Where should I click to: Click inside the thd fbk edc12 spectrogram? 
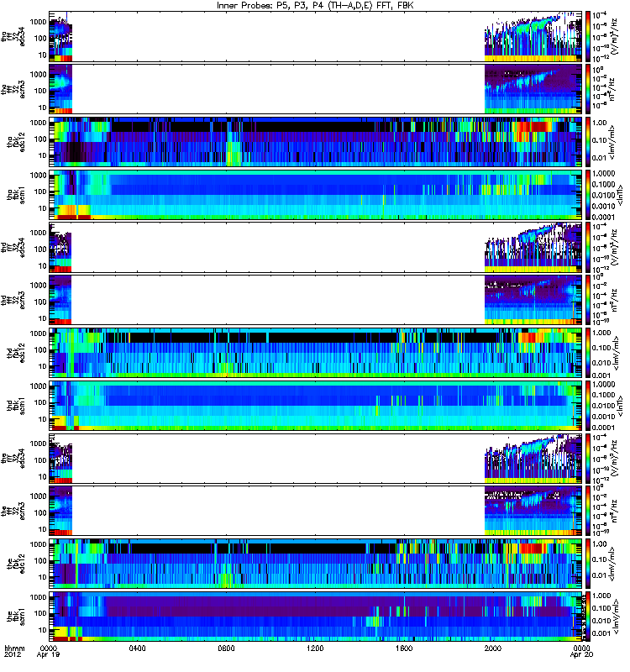[x=316, y=353]
